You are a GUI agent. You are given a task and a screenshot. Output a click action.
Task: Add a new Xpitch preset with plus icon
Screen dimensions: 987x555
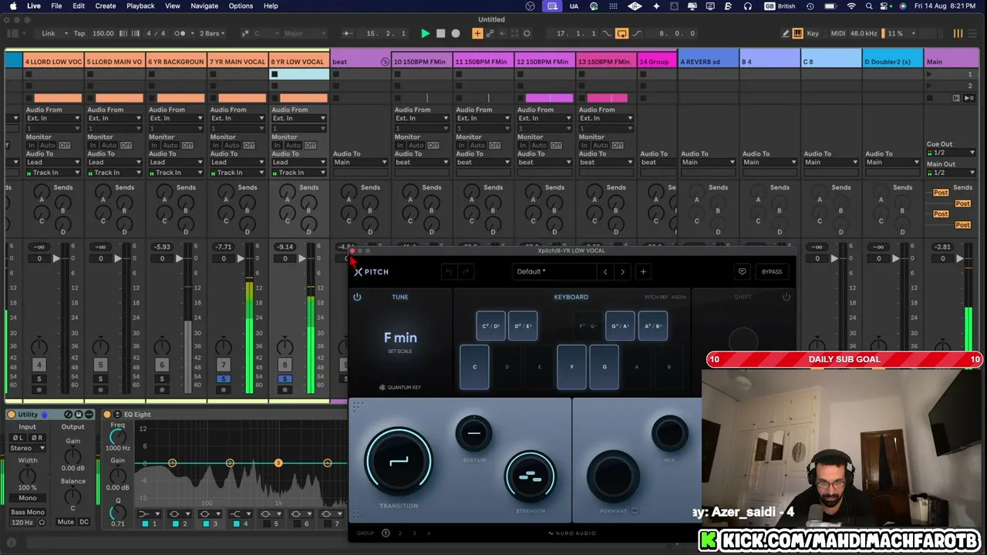[x=643, y=271]
